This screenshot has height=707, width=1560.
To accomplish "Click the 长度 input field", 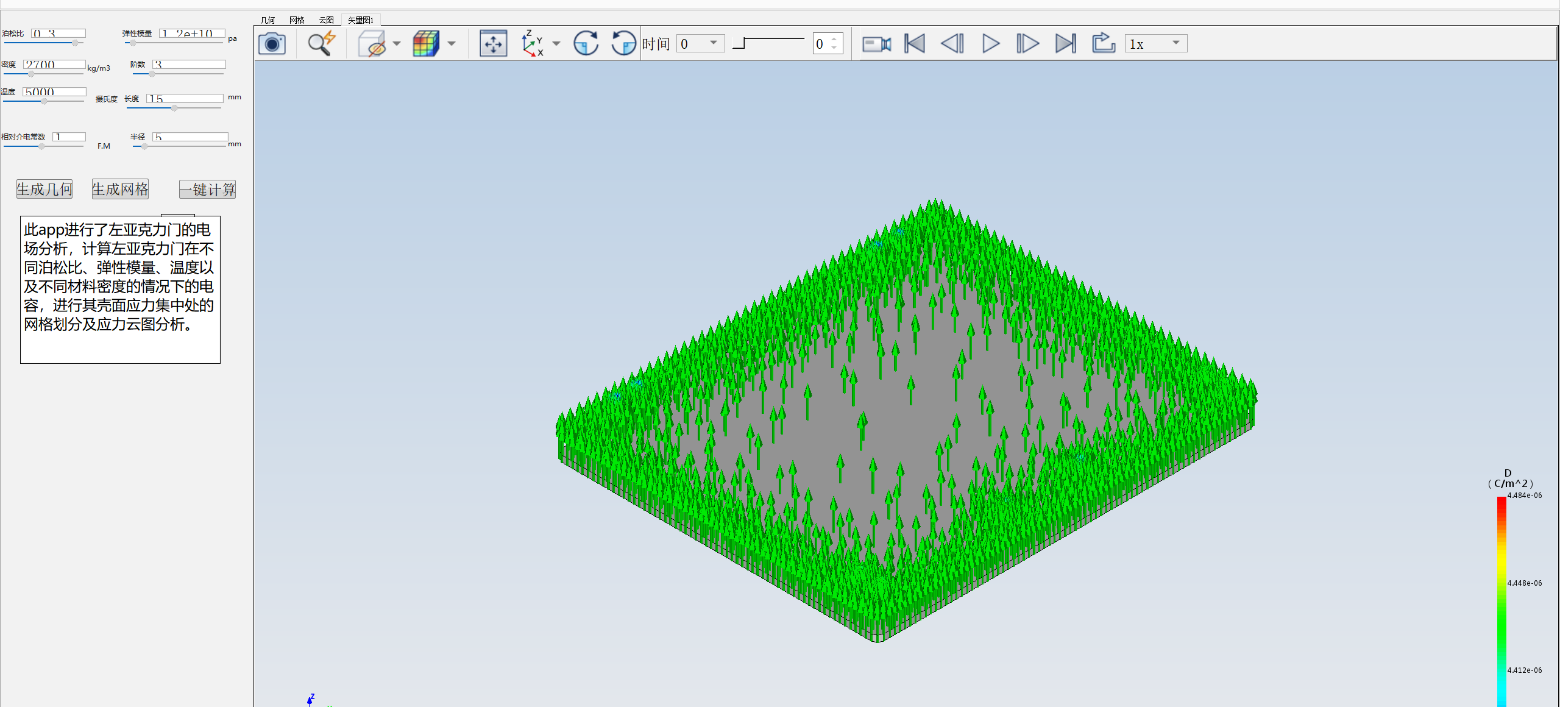I will [185, 98].
